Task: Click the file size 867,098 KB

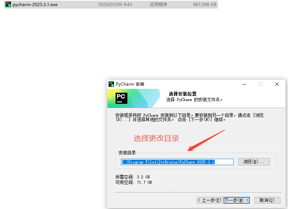Action: 205,5
